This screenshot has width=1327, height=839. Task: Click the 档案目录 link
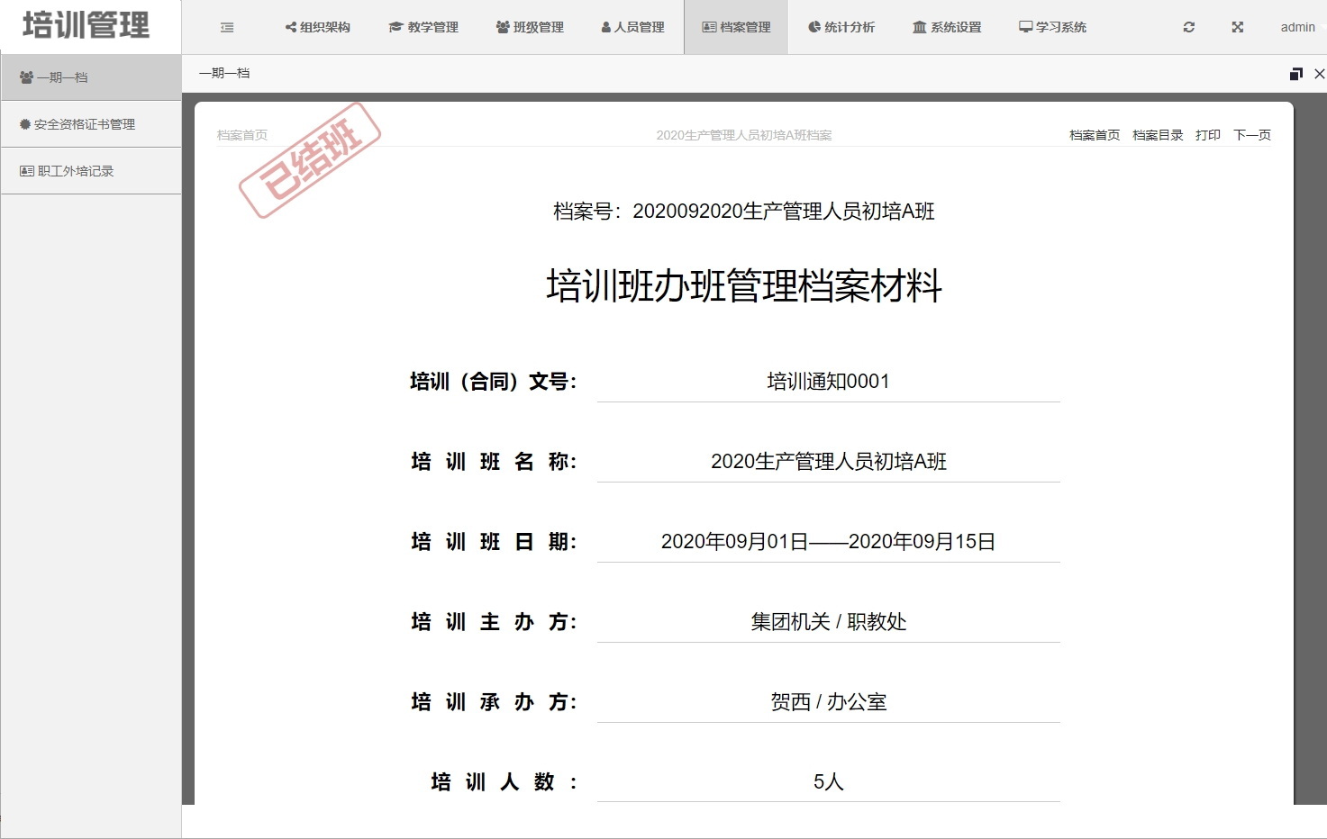(1158, 135)
